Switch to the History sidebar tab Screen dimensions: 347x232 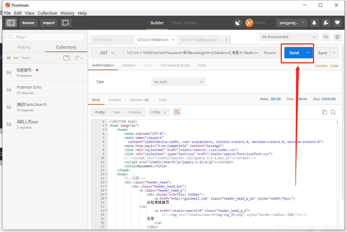coord(24,47)
